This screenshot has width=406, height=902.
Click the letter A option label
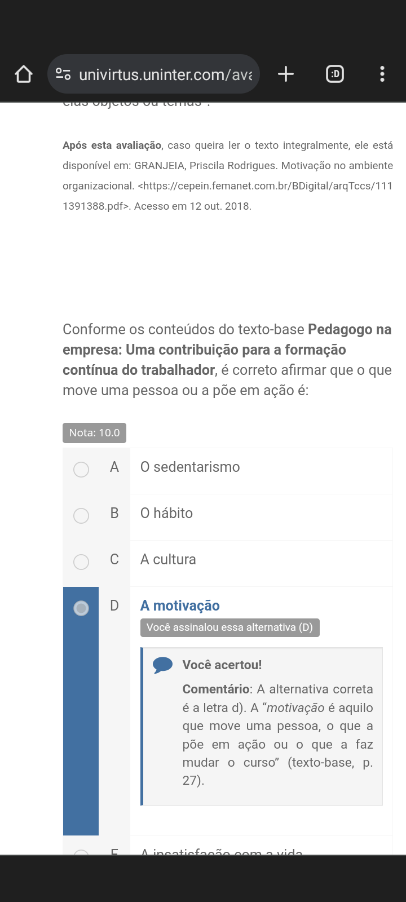(114, 467)
